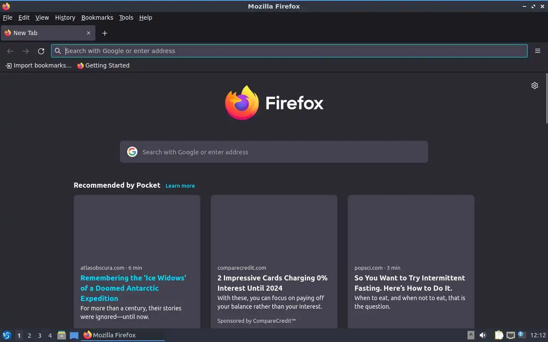Click the Firefox icon in the title bar

point(6,6)
